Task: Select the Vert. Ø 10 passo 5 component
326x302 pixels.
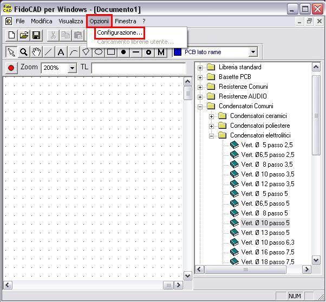Action: click(x=265, y=223)
